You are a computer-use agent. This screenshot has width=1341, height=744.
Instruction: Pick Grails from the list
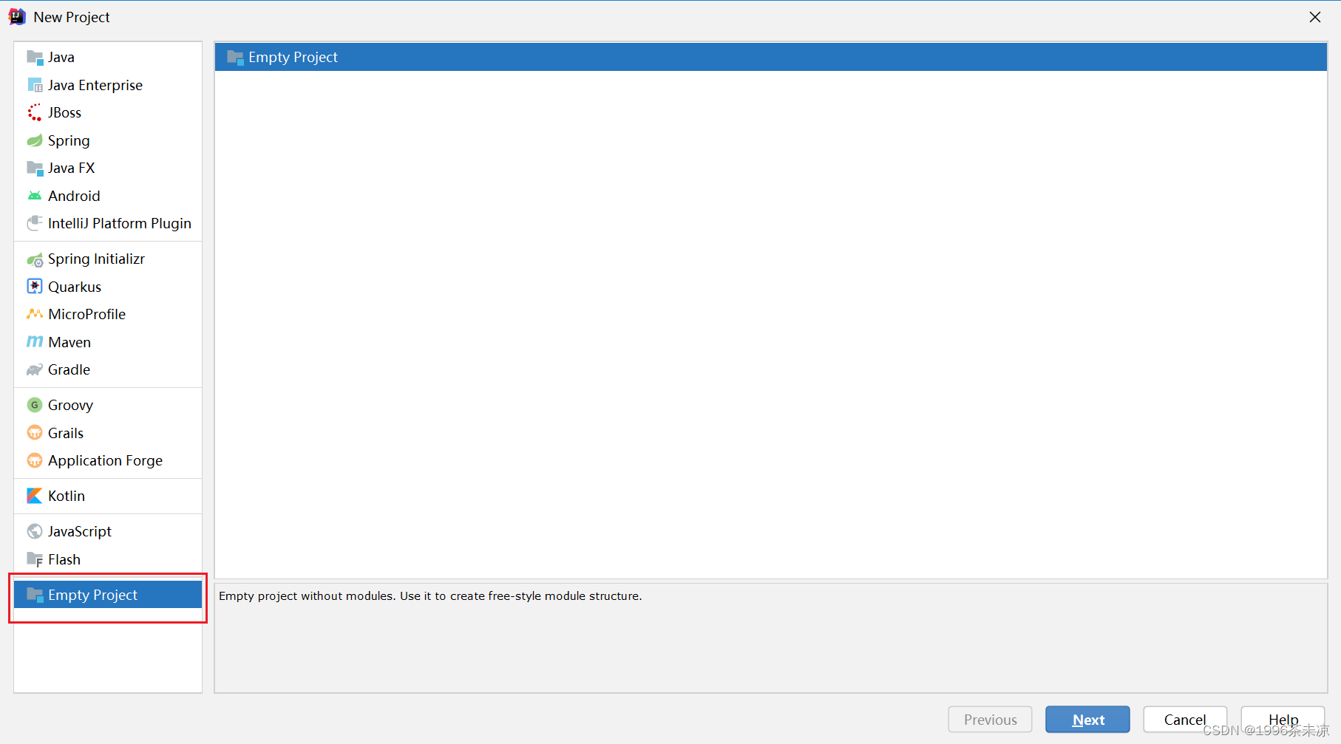[x=108, y=433]
